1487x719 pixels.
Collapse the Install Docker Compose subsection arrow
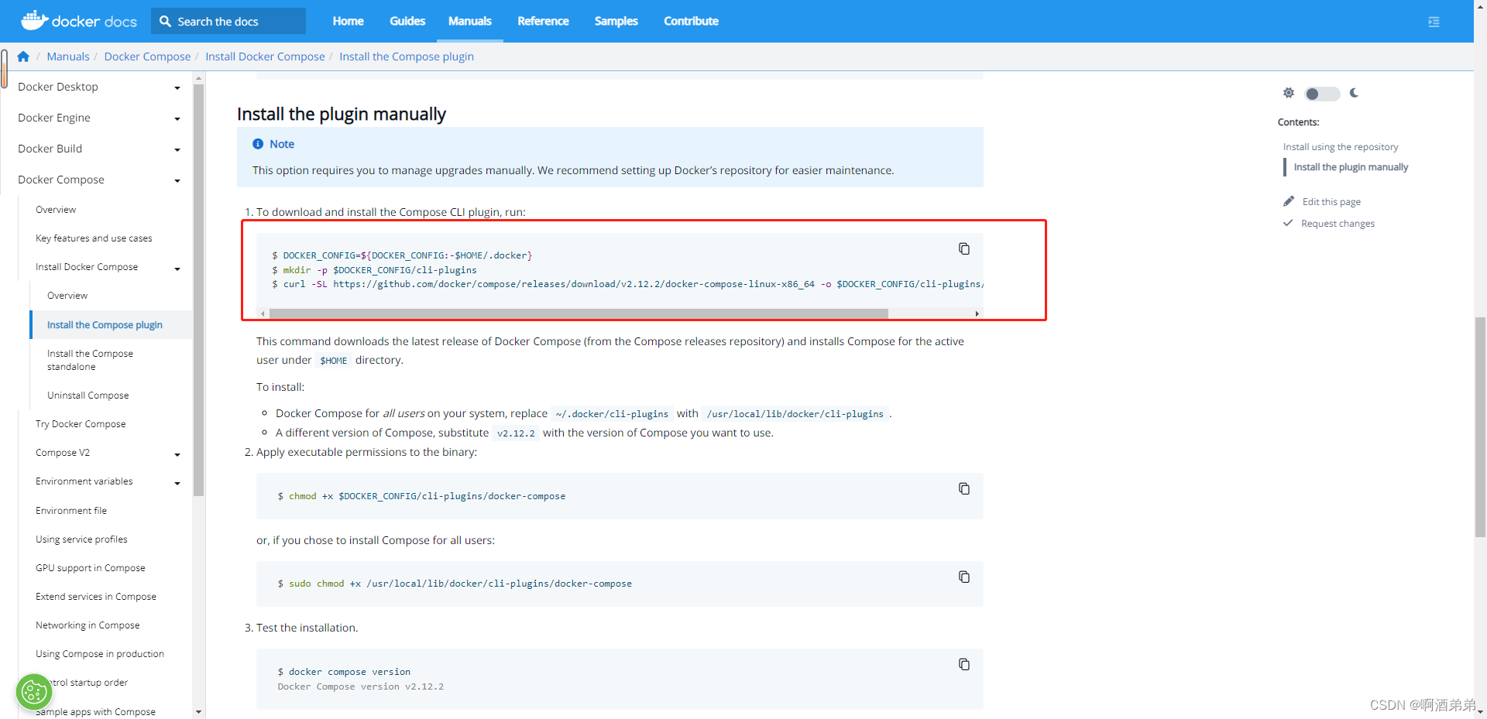coord(177,269)
